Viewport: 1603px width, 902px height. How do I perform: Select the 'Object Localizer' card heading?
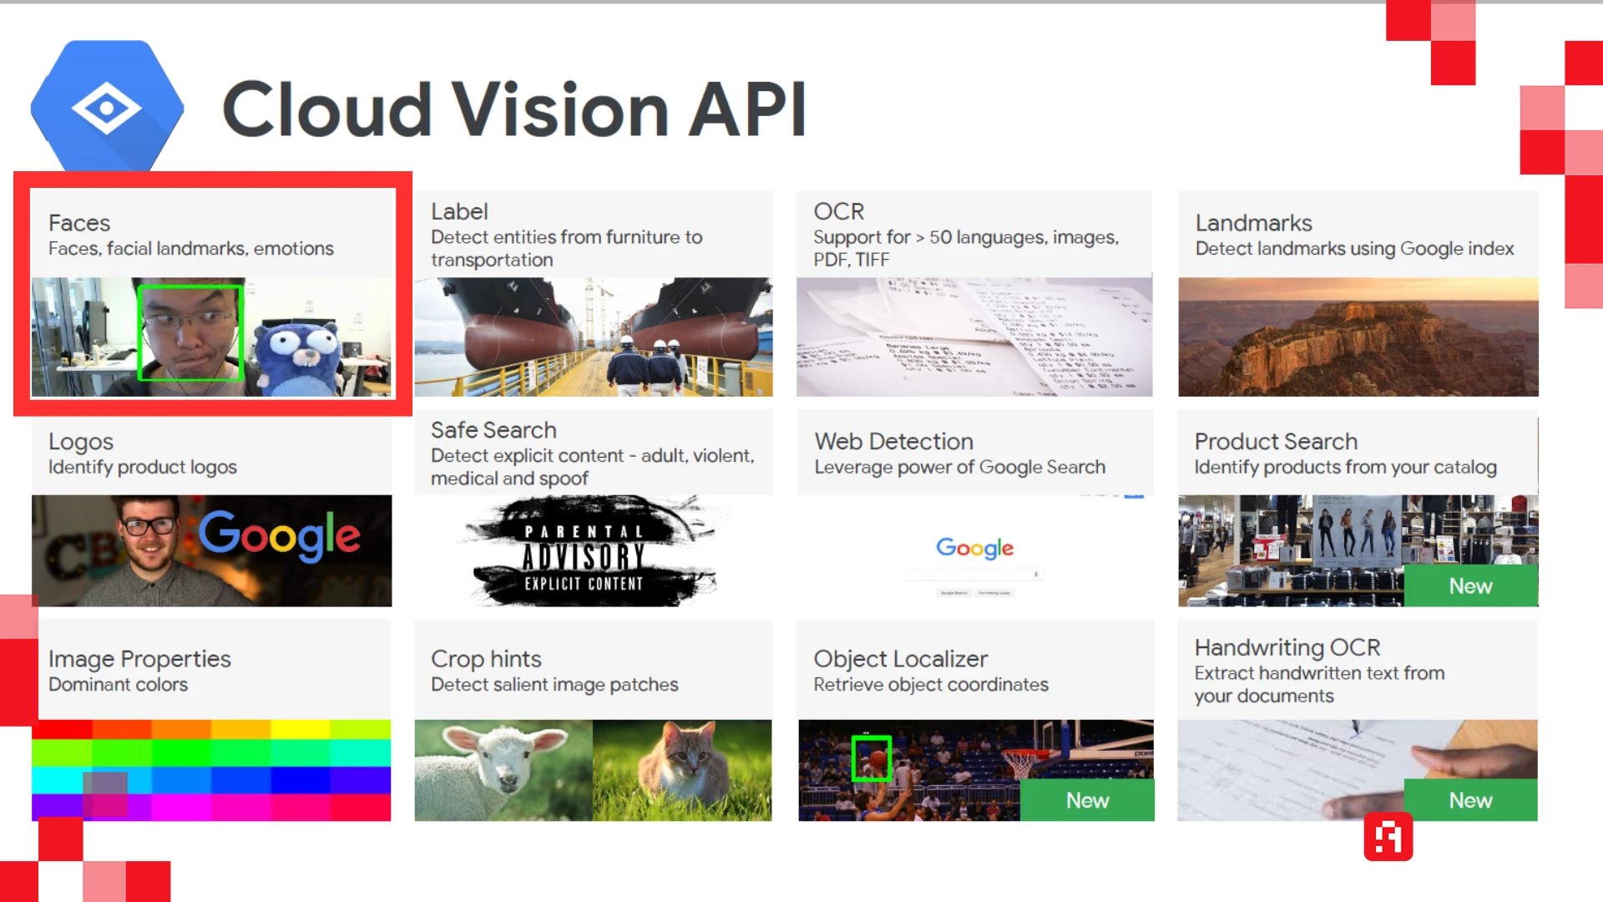(x=901, y=659)
